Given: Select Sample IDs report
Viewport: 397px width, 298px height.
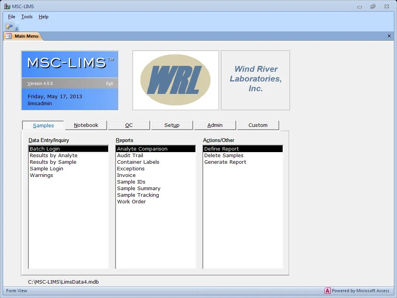Looking at the screenshot, I should pyautogui.click(x=156, y=182).
